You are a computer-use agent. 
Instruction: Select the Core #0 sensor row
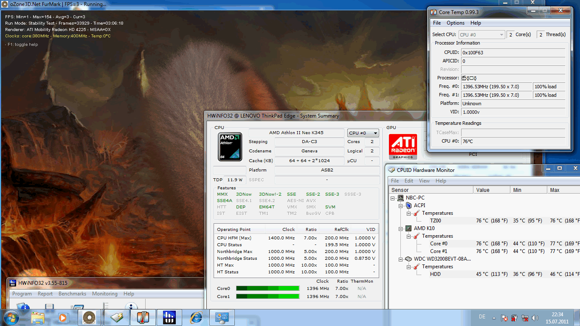[484, 244]
